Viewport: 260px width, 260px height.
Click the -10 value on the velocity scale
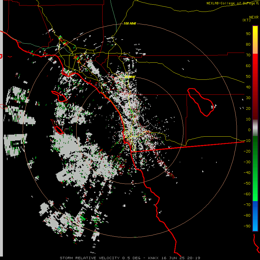247,141
